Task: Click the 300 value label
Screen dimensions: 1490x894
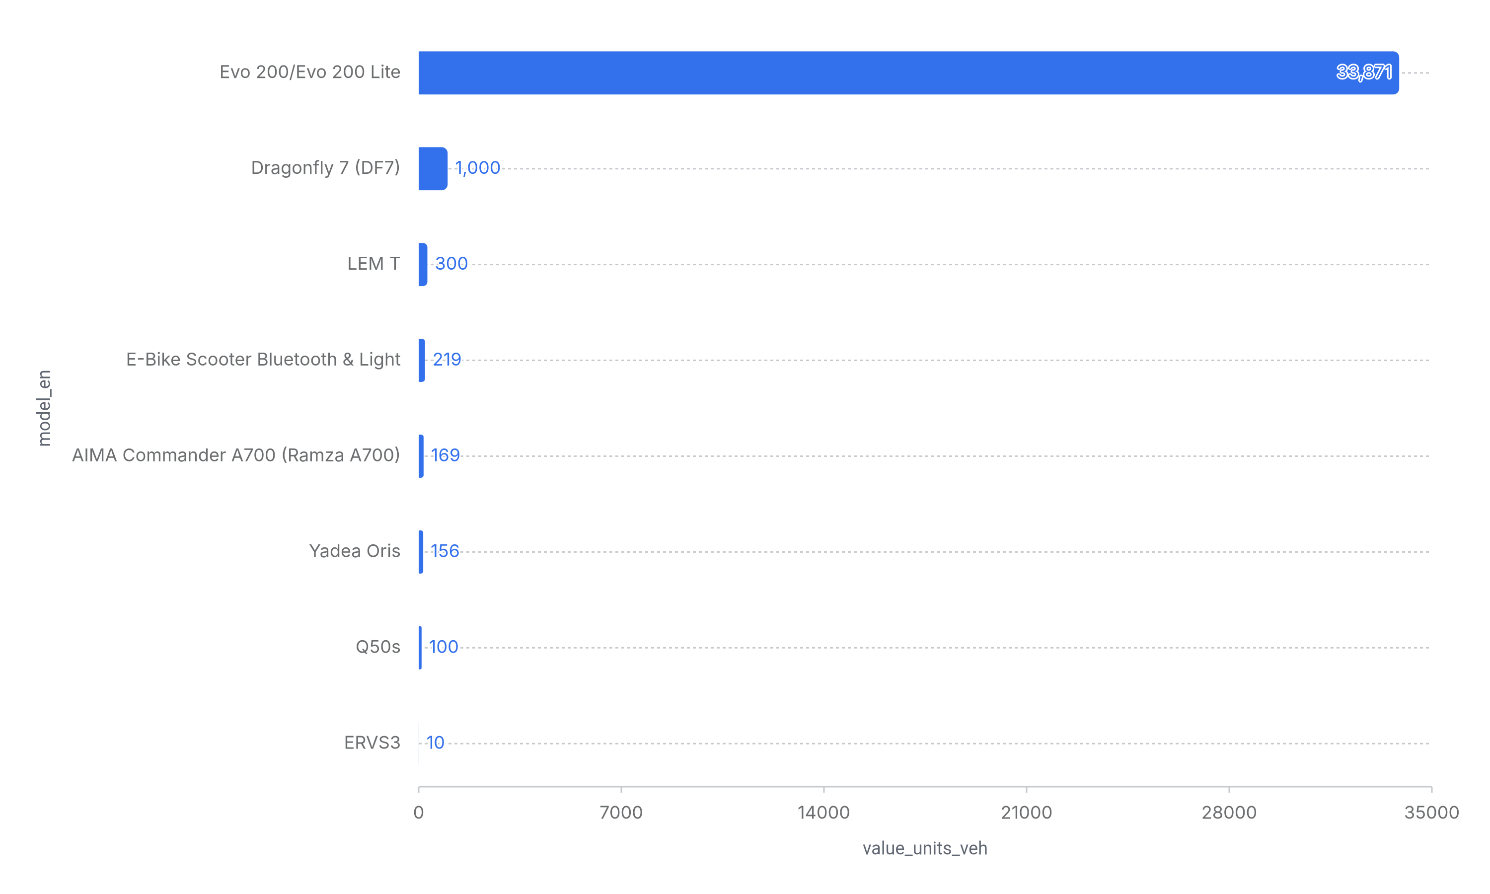Action: (451, 264)
